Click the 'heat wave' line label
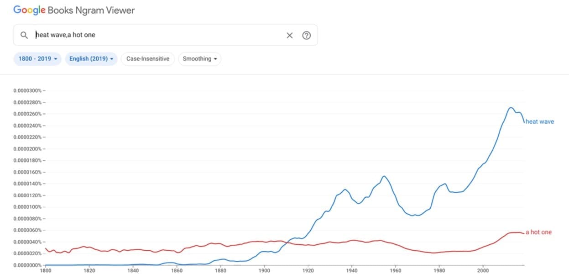 pyautogui.click(x=540, y=121)
